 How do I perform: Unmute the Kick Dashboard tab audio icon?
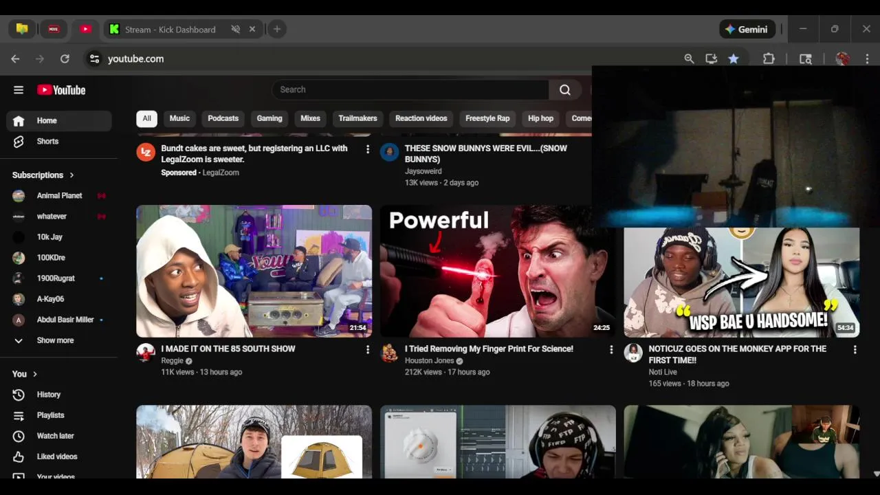tap(236, 30)
